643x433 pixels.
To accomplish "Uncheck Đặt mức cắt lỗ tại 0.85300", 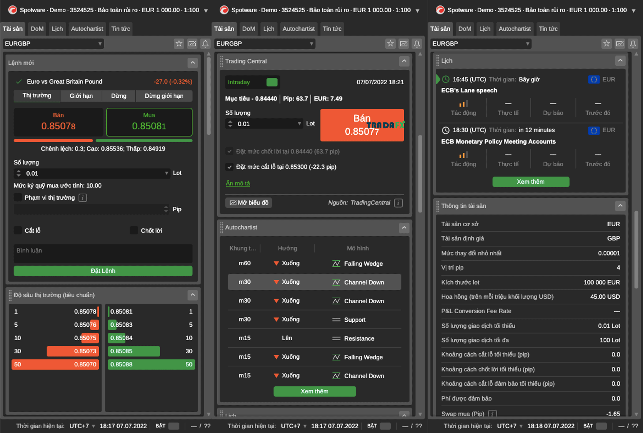I will (x=230, y=167).
